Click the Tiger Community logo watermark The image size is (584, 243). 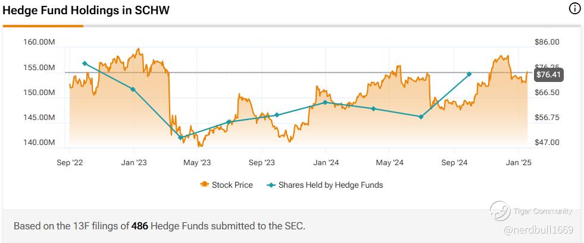(501, 210)
